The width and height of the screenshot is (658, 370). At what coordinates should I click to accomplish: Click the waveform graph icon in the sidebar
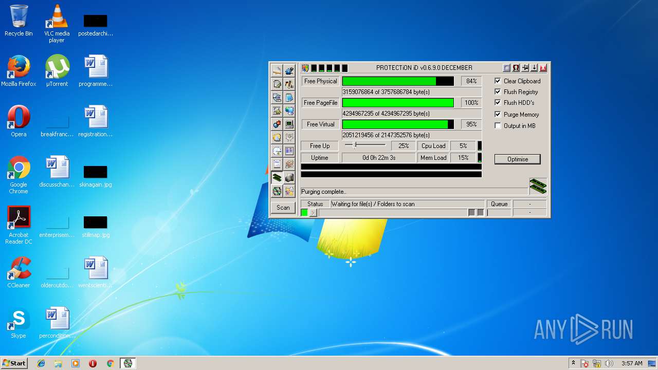(x=289, y=84)
